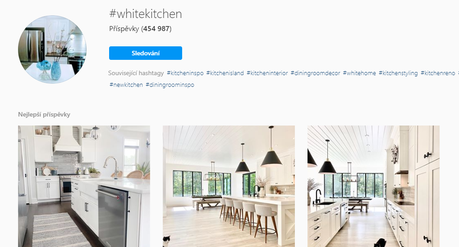This screenshot has width=459, height=247.
Task: Click the #whitekitchen page heading
Action: coord(146,14)
